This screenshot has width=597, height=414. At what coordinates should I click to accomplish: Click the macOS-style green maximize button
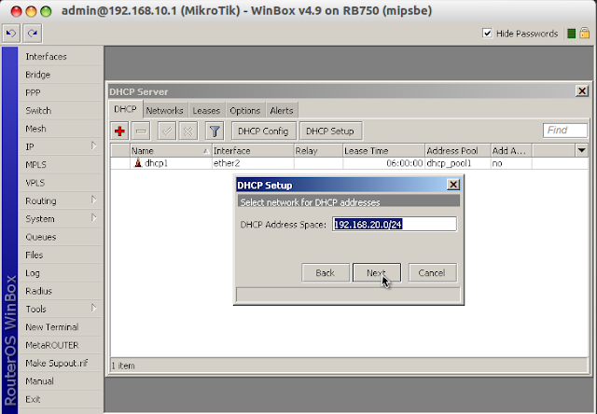pyautogui.click(x=46, y=11)
